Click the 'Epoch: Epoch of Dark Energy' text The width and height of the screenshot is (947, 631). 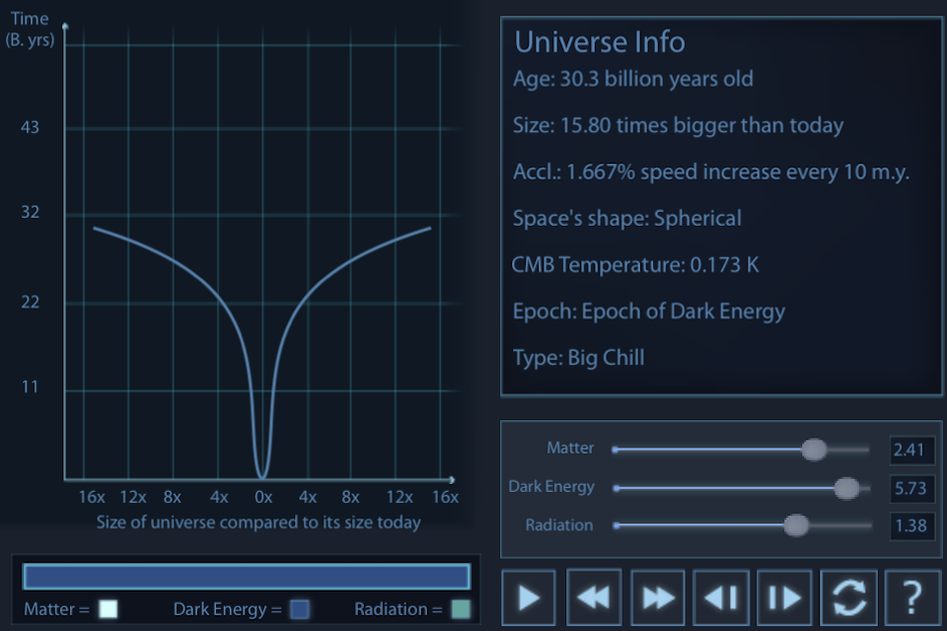[649, 312]
